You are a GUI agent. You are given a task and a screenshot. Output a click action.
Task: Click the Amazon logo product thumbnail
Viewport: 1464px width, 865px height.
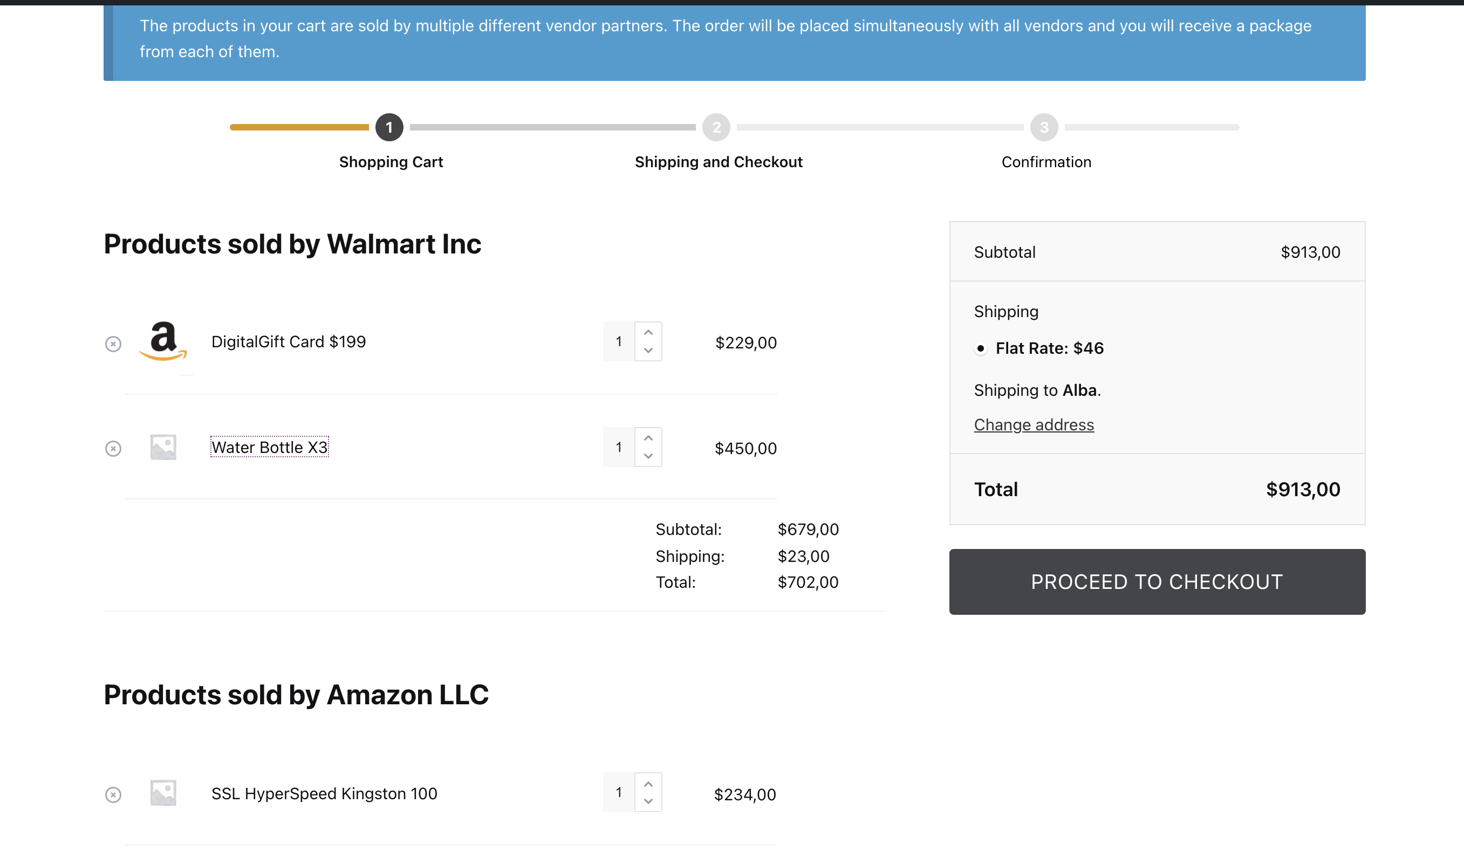click(163, 341)
